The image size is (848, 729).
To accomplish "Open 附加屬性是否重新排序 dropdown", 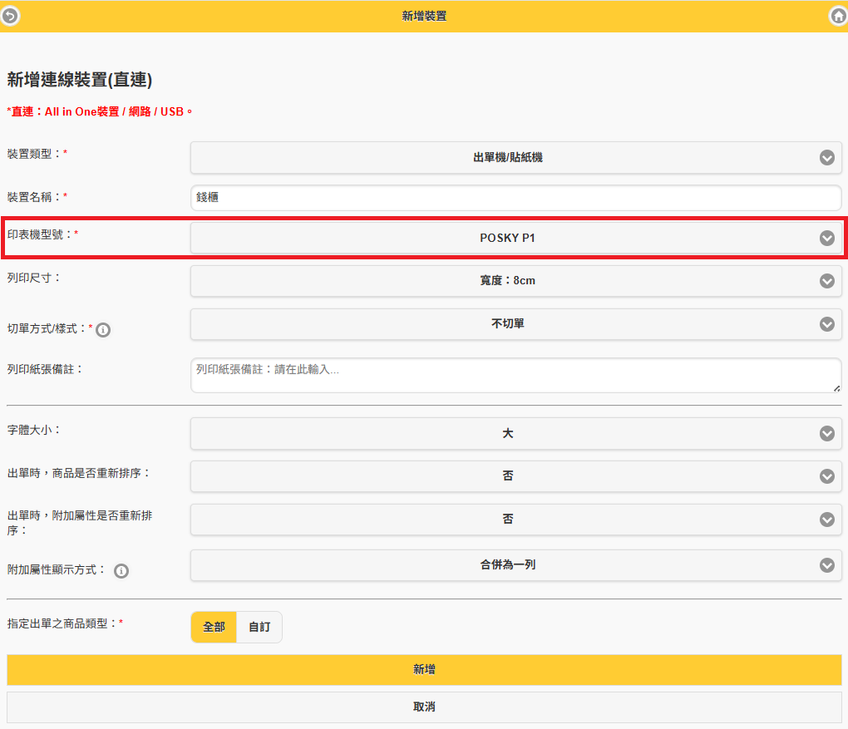I will [x=507, y=520].
